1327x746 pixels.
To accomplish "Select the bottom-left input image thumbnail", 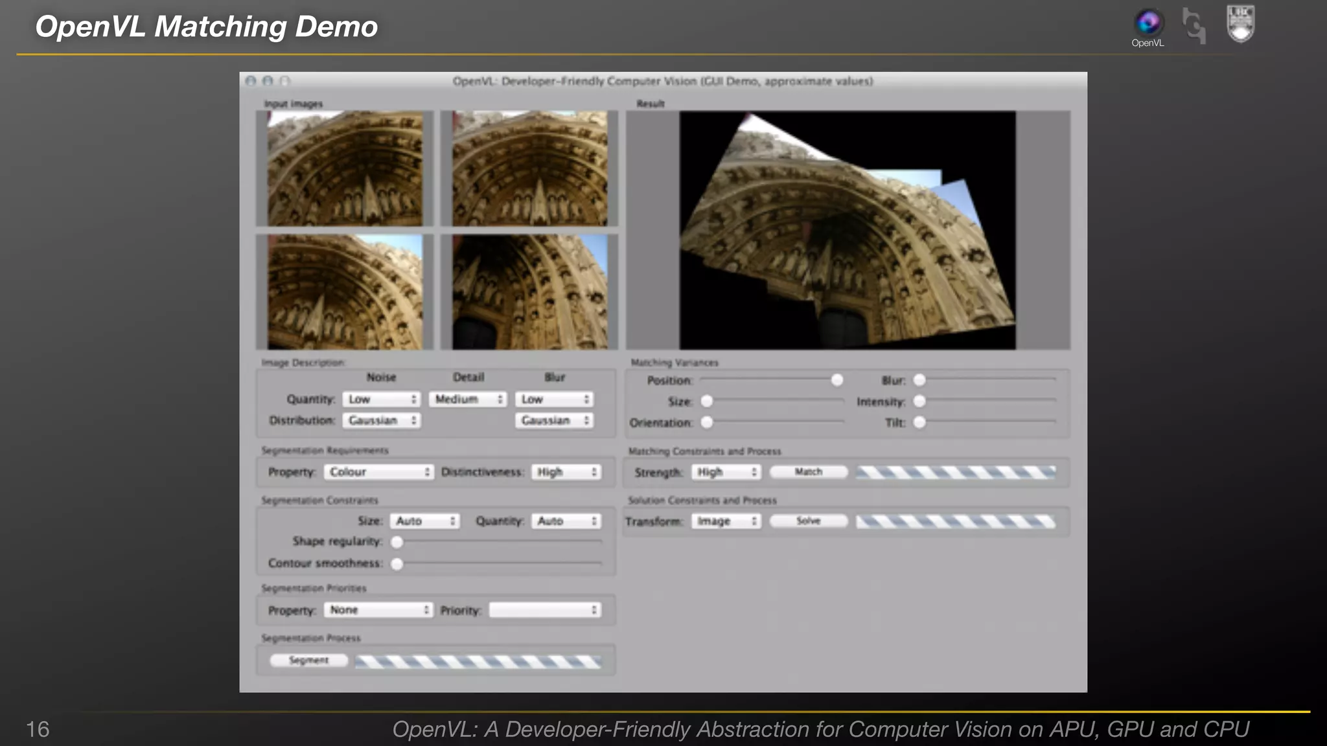I will click(x=345, y=292).
